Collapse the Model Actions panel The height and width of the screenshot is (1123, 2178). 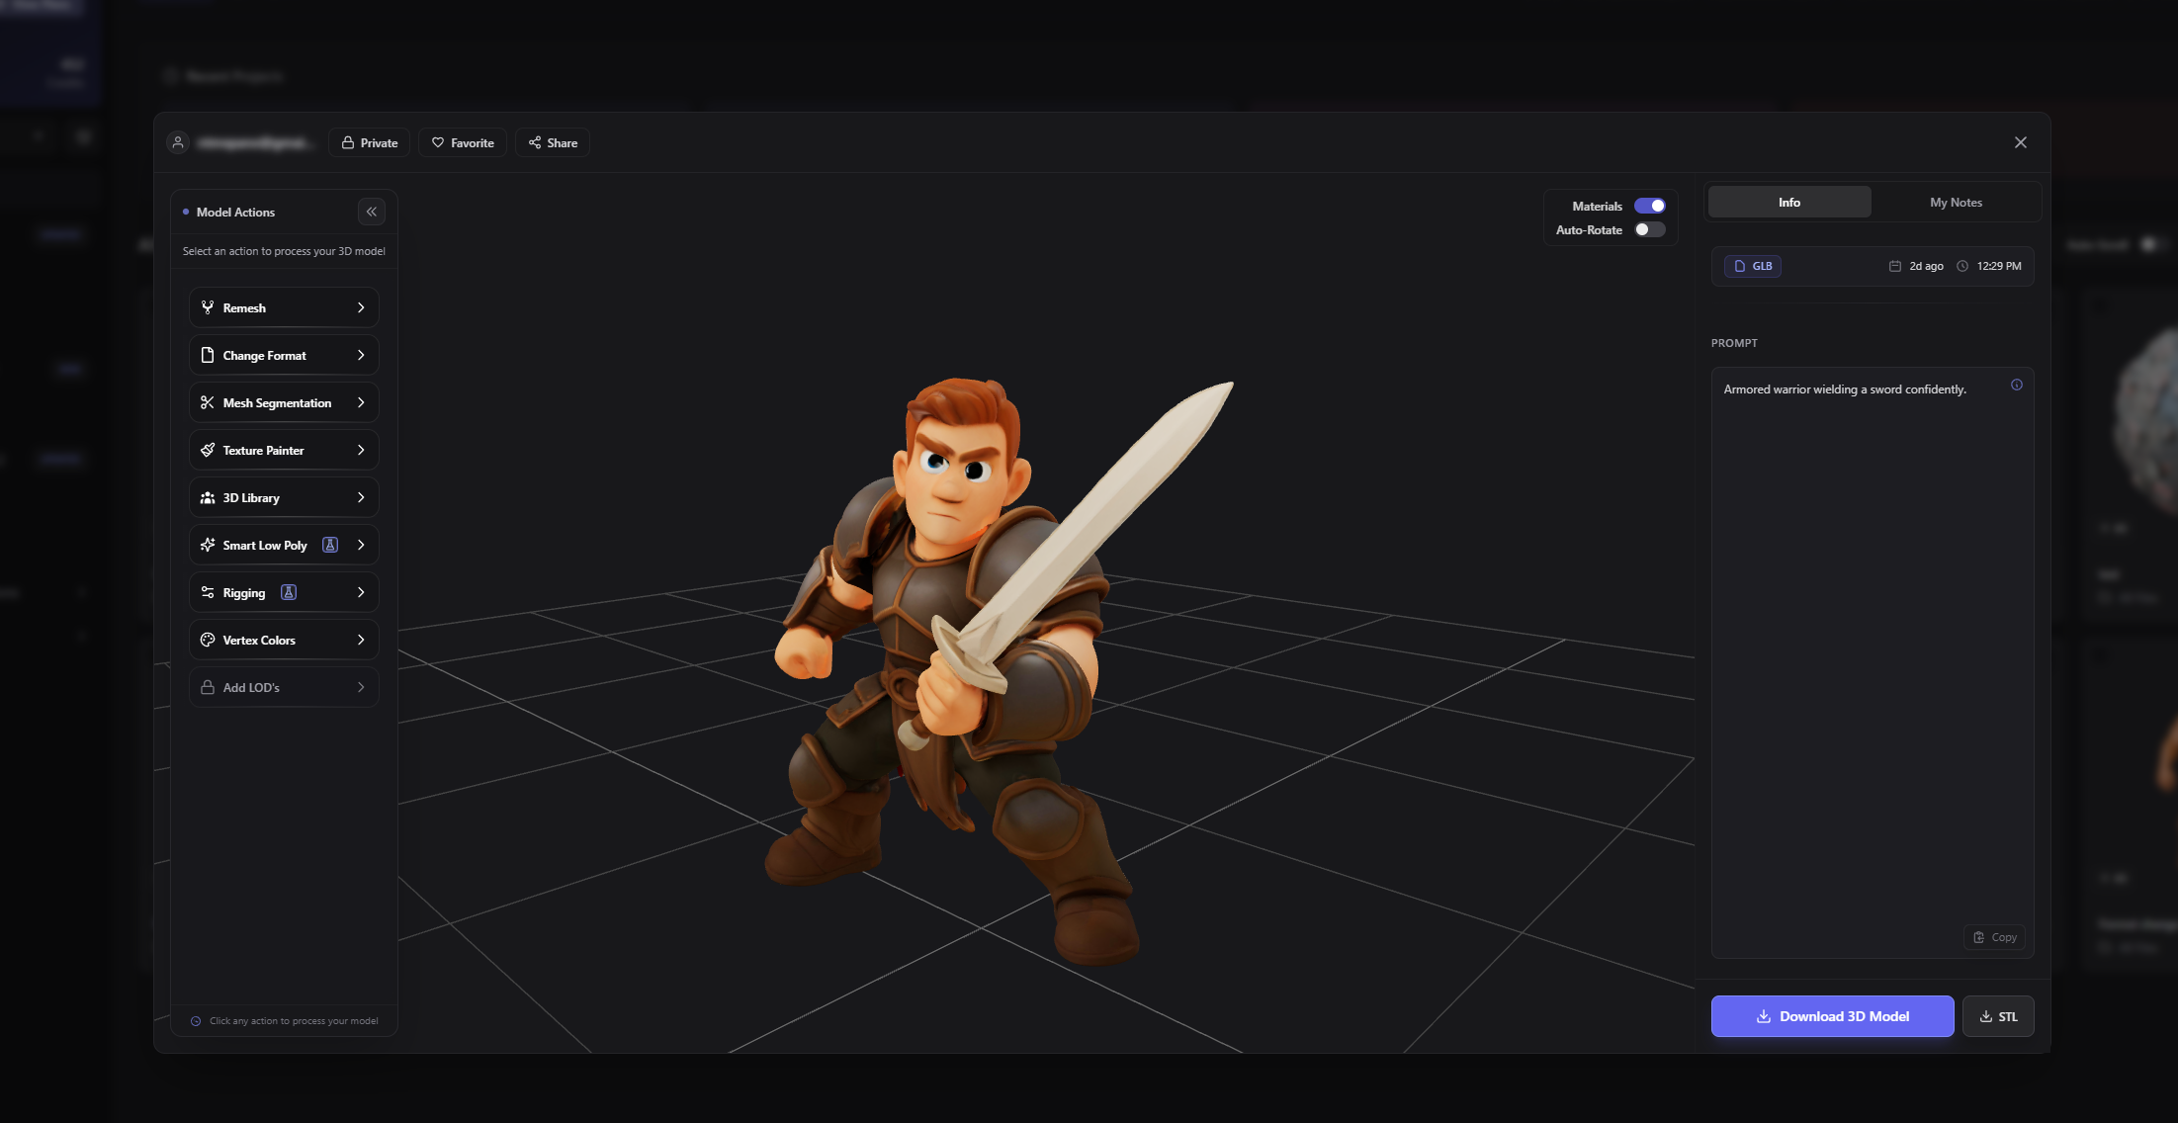pos(372,212)
